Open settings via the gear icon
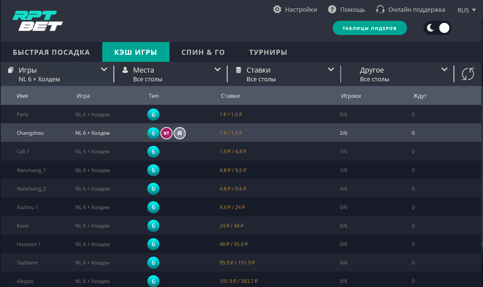483x287 pixels. [277, 9]
